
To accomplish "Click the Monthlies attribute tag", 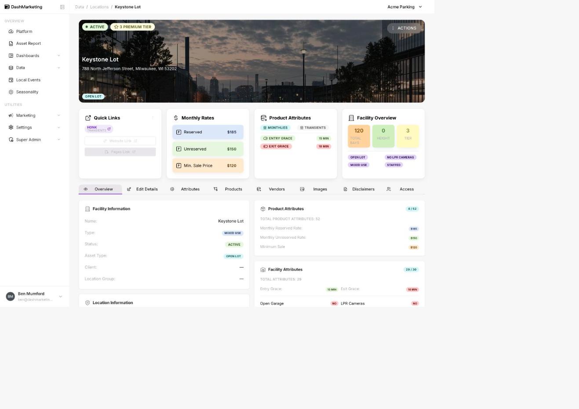I will pos(275,128).
